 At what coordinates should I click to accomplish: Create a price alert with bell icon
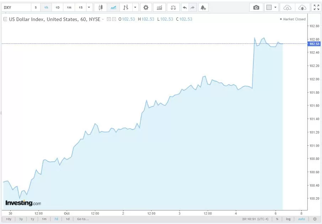pos(203,7)
